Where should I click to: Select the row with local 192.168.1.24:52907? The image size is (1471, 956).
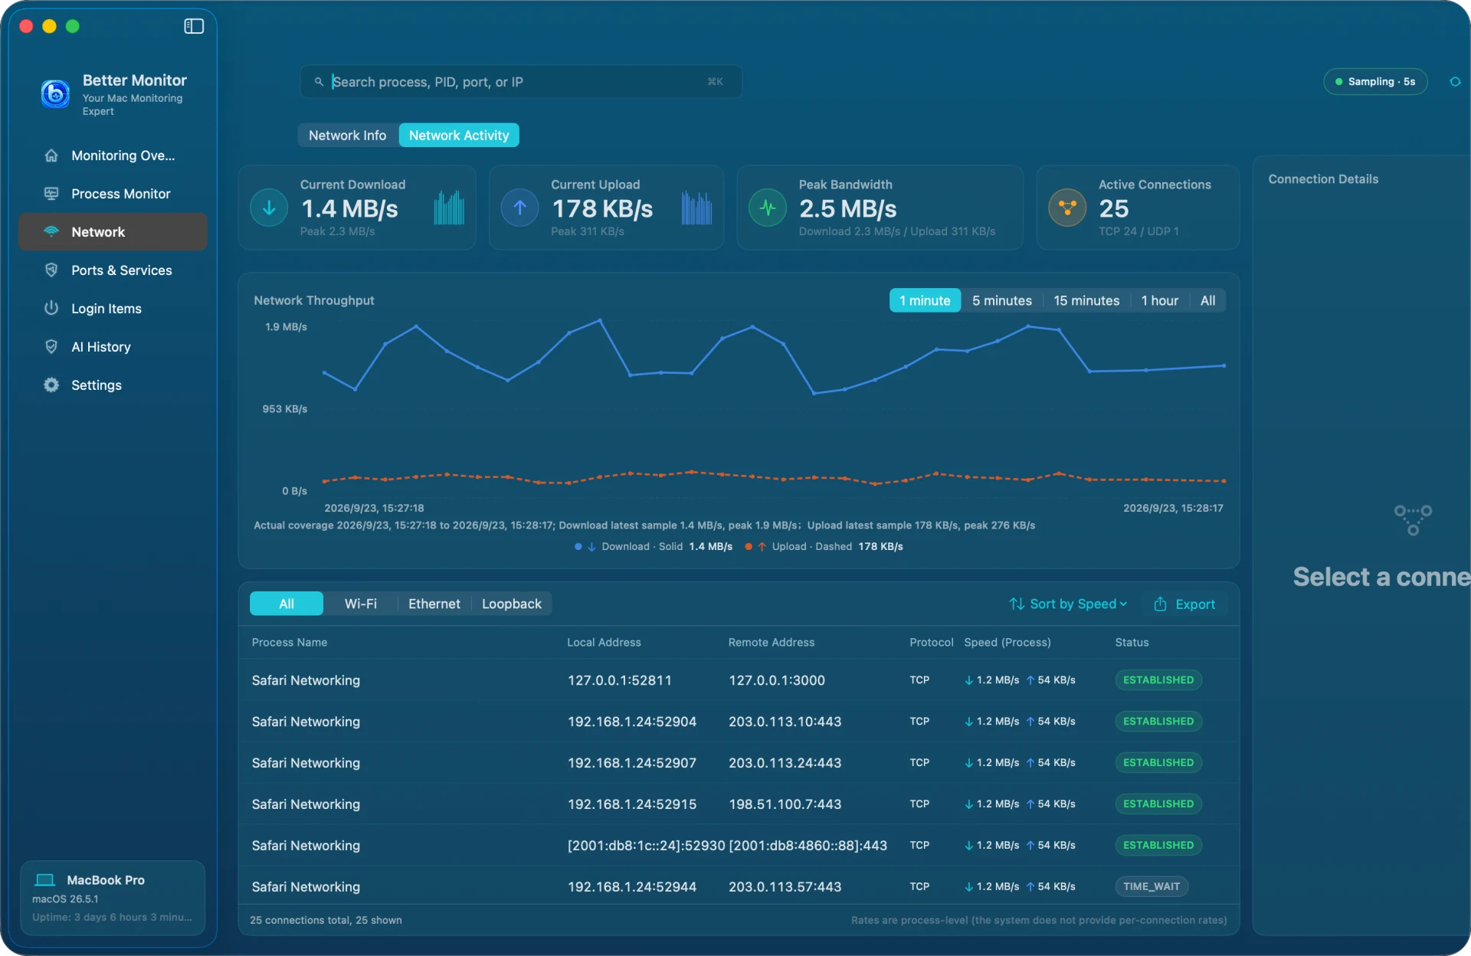pyautogui.click(x=739, y=763)
